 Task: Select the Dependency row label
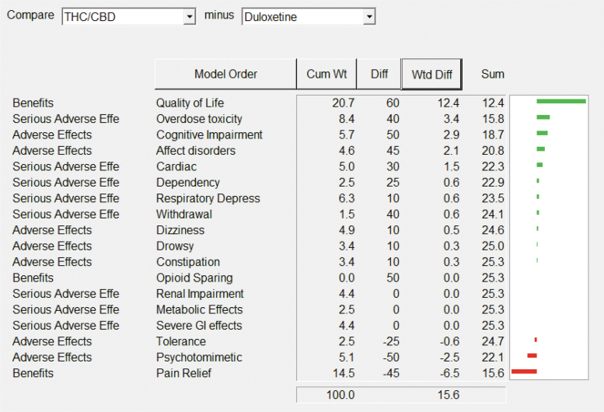(x=188, y=182)
